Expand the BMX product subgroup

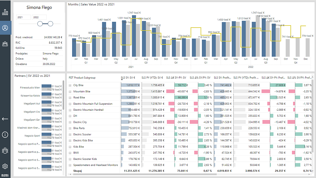click(70, 152)
